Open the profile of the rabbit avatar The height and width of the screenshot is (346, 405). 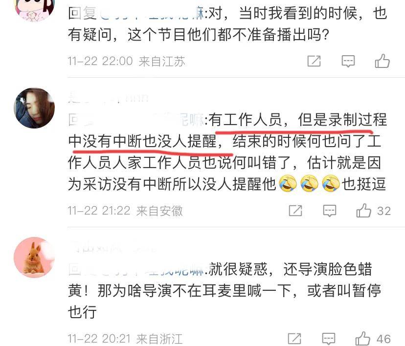pyautogui.click(x=34, y=257)
